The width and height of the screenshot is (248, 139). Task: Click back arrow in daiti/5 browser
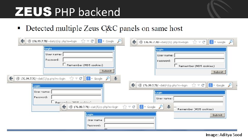click(x=64, y=107)
